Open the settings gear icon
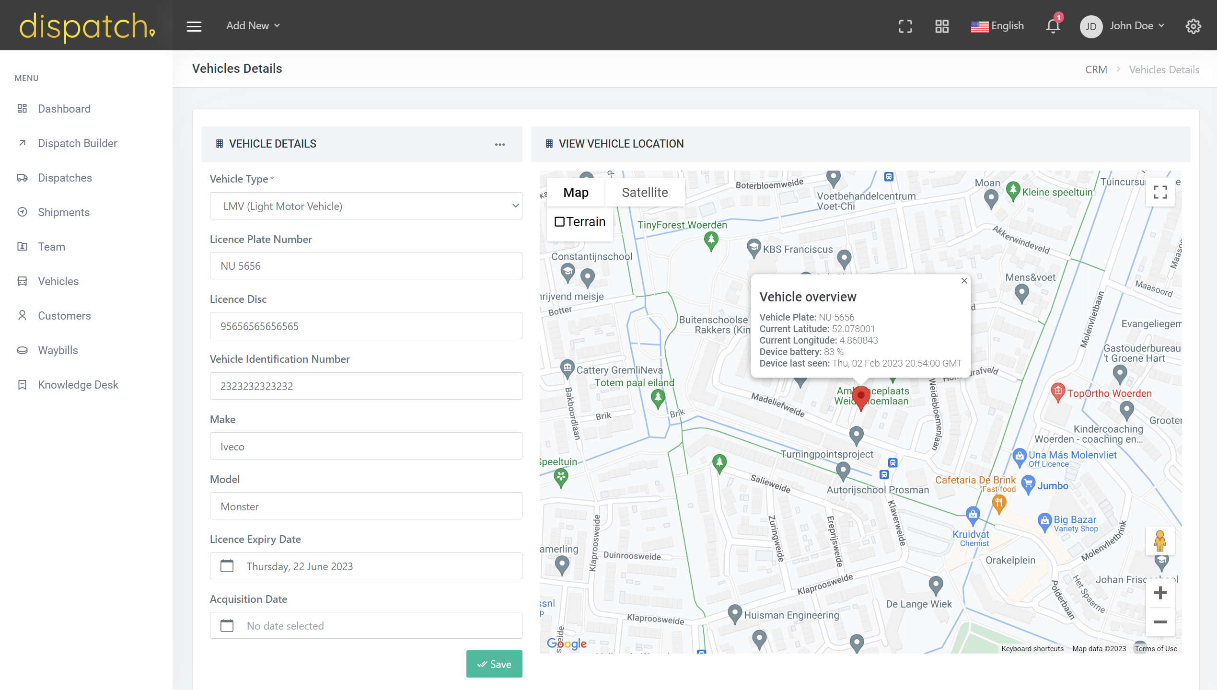Screen dimensions: 1217x690 coord(1193,26)
